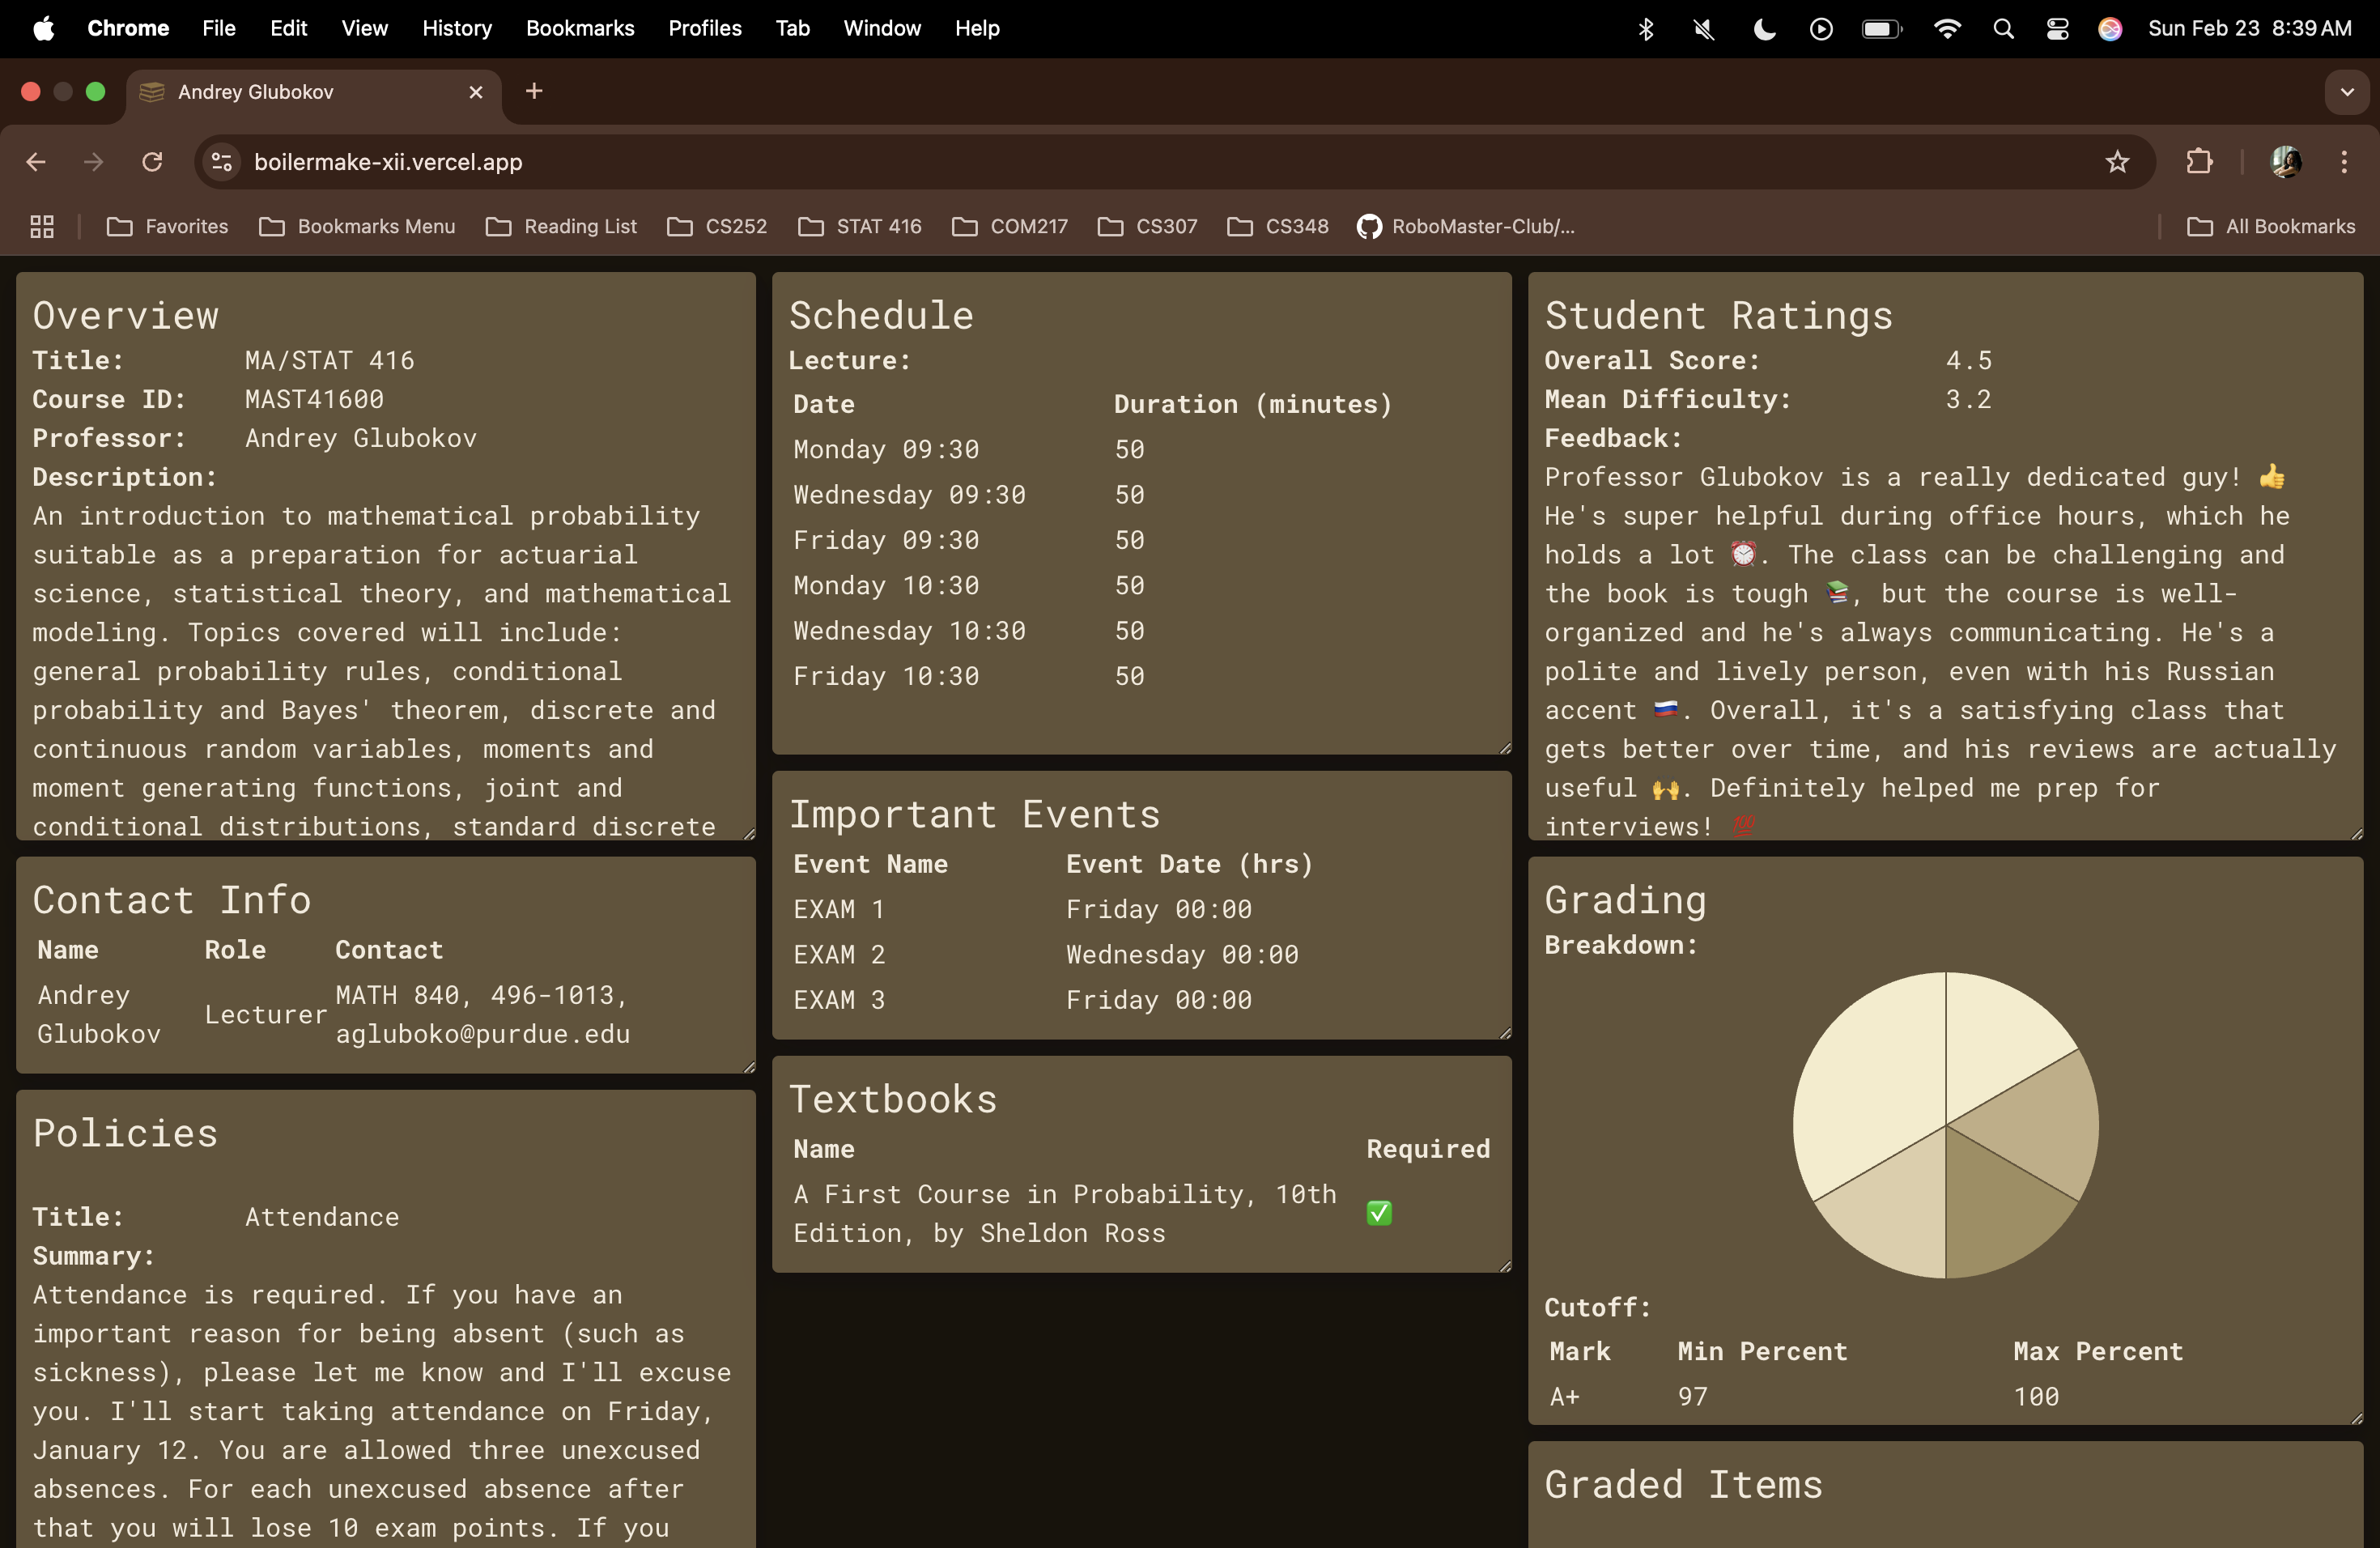
Task: Open the RoboMaster-Club GitHub bookmark
Action: point(1466,227)
